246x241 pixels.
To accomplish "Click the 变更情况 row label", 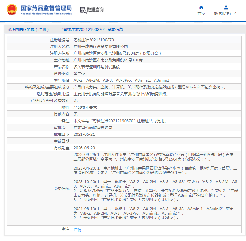I will click(x=61, y=189).
